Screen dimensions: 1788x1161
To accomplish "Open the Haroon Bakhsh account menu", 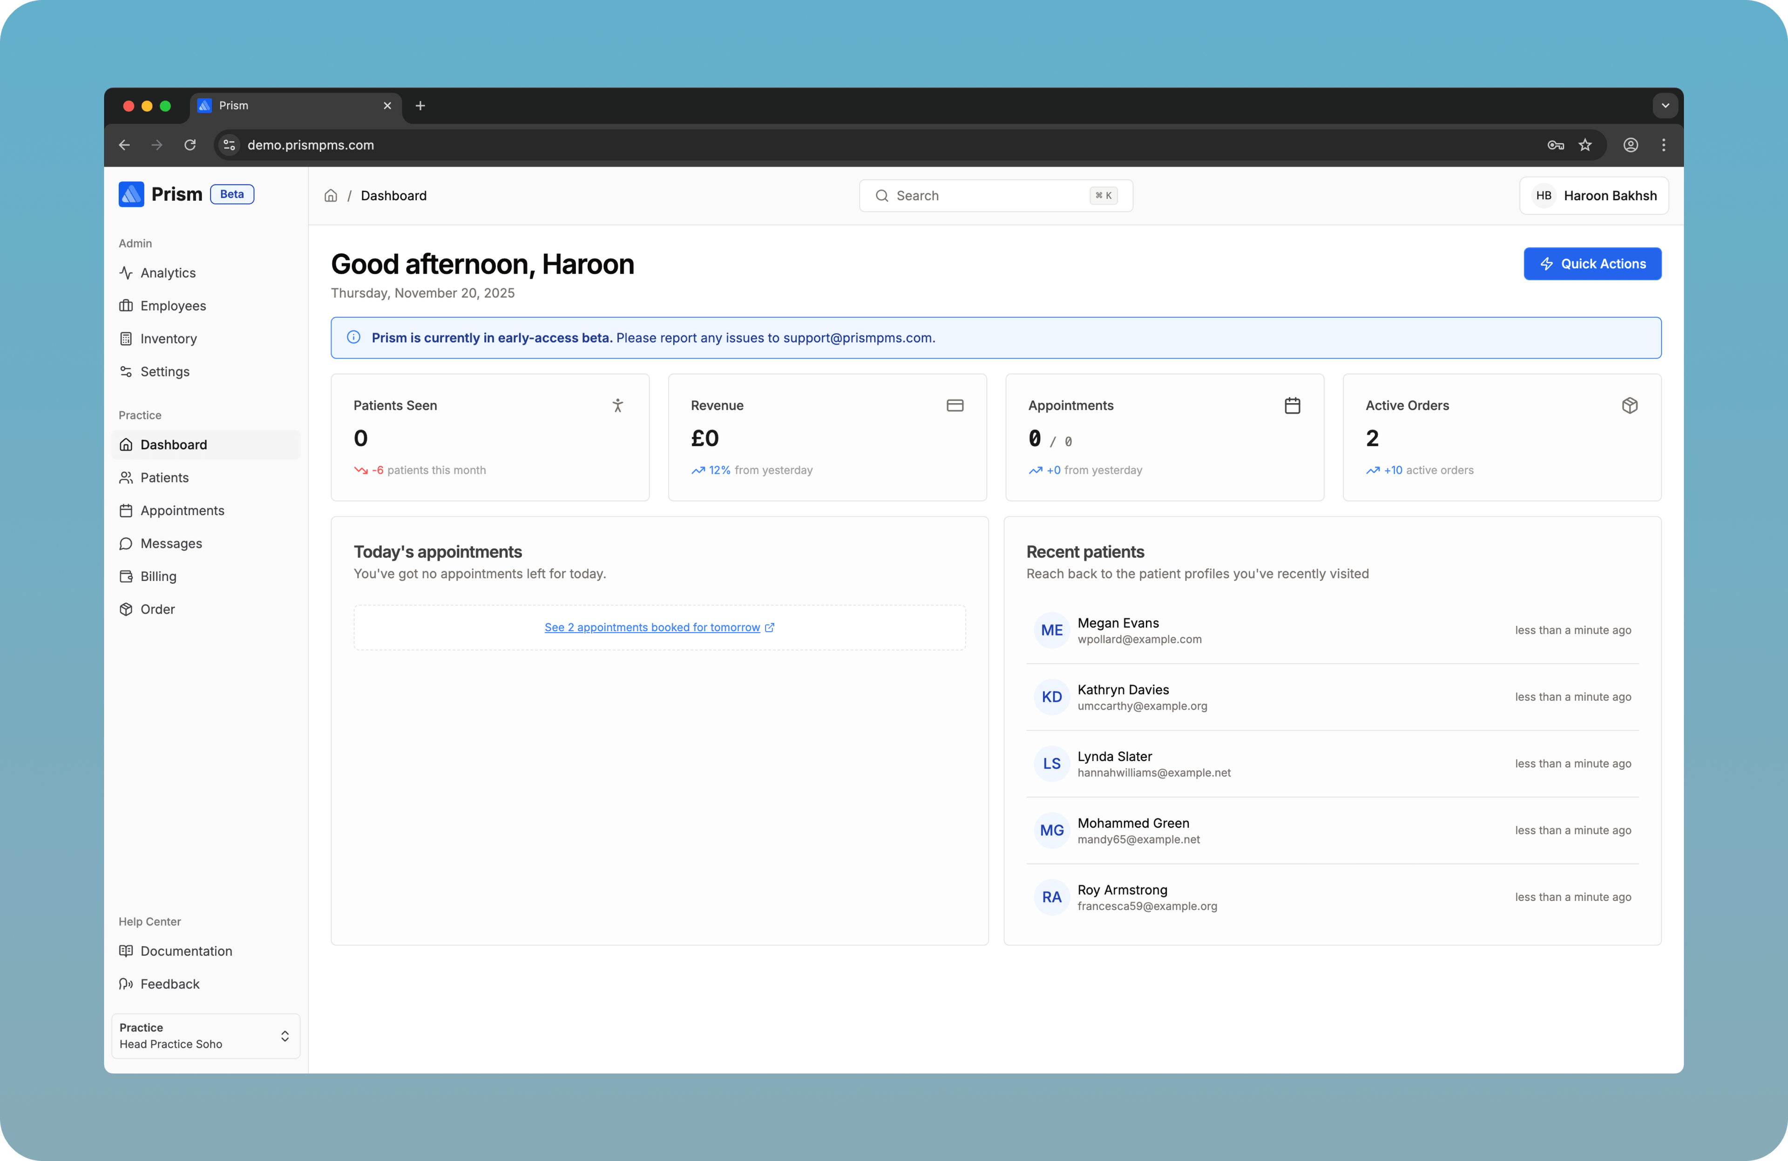I will 1594,195.
